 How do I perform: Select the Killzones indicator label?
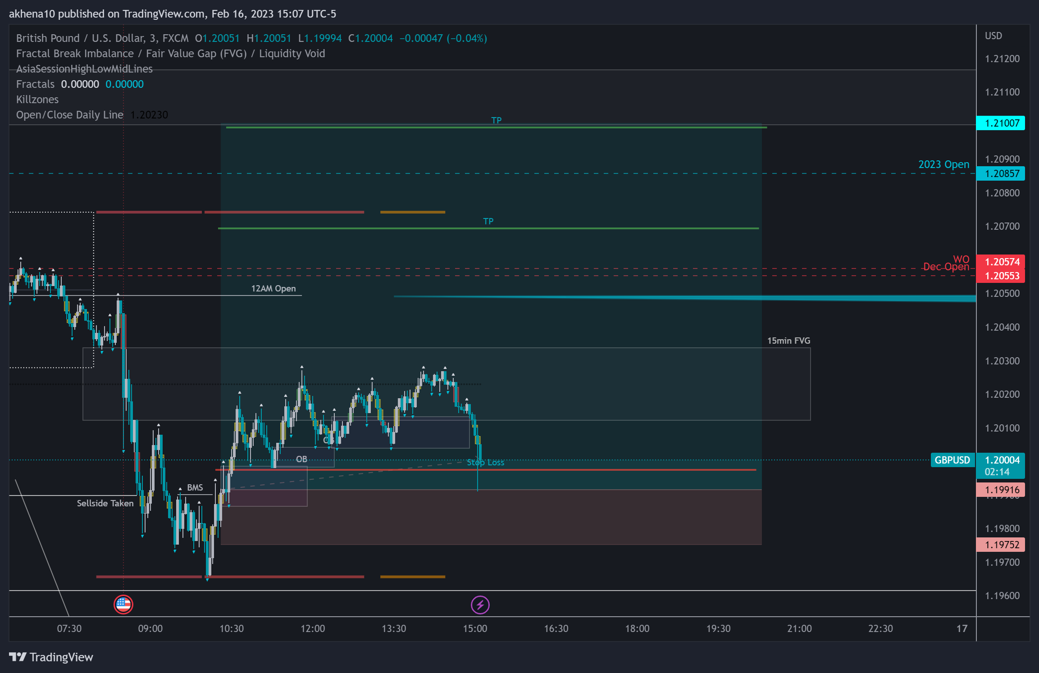37,100
